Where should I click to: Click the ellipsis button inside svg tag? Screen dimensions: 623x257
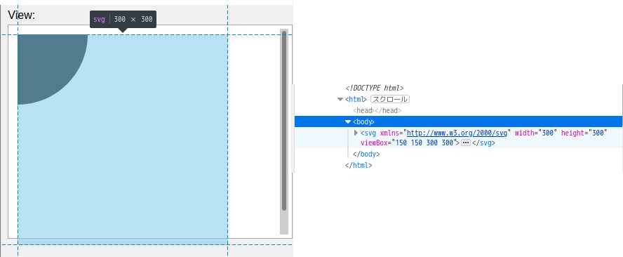(466, 143)
